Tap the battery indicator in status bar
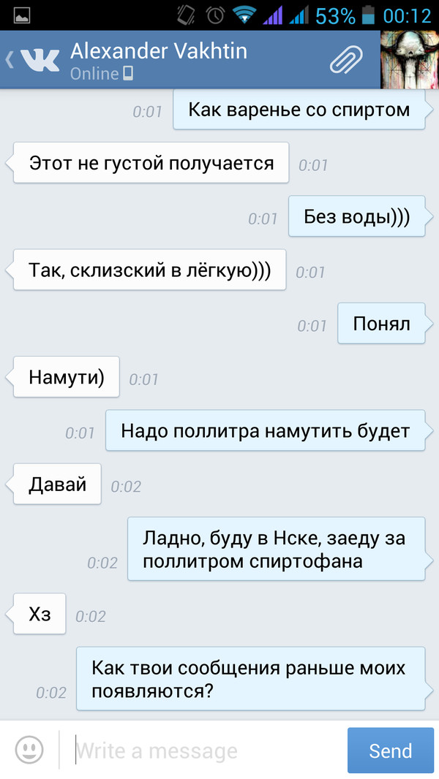Image resolution: width=439 pixels, height=779 pixels. pyautogui.click(x=368, y=15)
